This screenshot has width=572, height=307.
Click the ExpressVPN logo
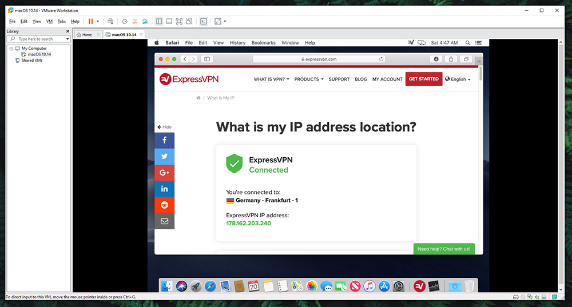tap(189, 79)
